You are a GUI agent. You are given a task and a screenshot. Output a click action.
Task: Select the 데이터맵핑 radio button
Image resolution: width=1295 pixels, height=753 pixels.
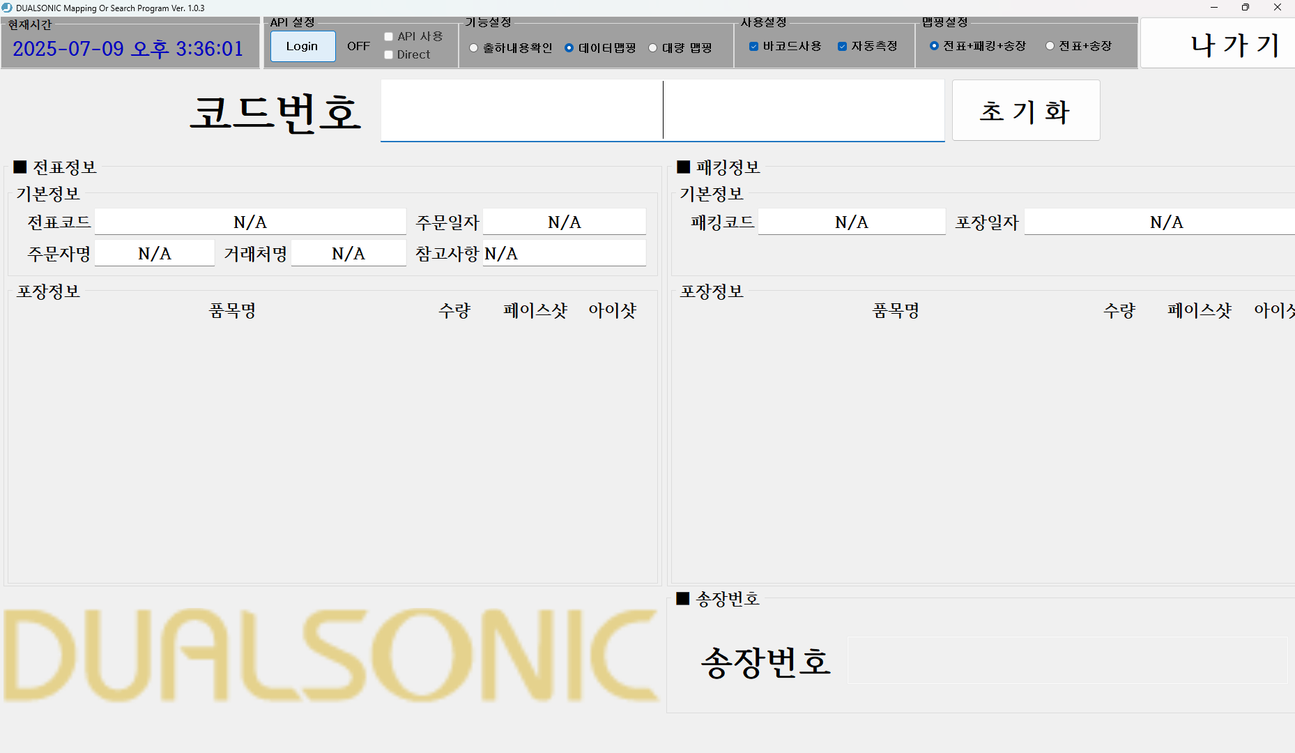tap(569, 48)
